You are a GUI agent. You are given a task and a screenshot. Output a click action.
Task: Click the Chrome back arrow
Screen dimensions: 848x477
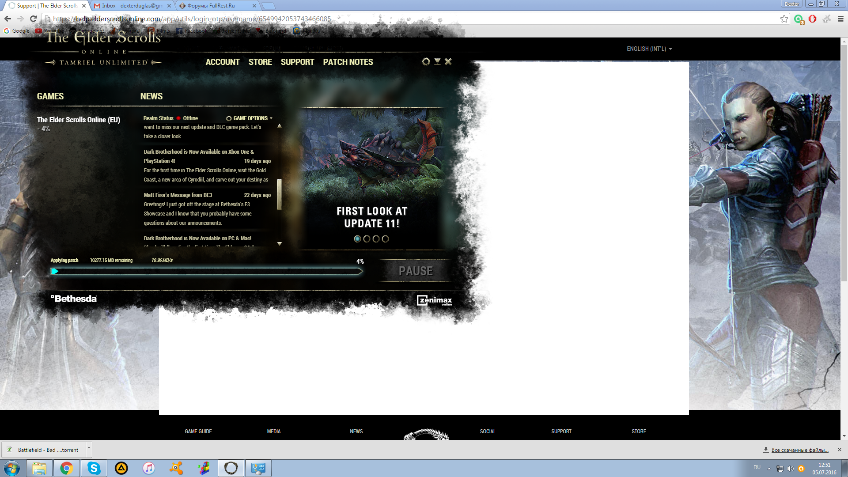pyautogui.click(x=8, y=19)
